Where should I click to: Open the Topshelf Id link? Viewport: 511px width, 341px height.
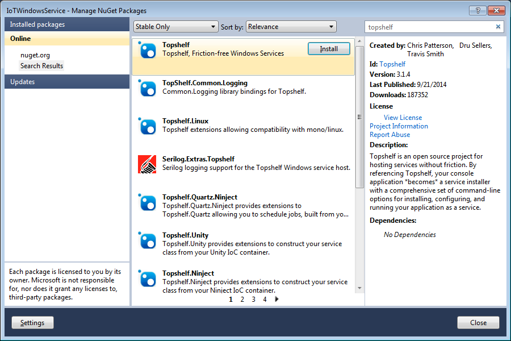[x=392, y=64]
